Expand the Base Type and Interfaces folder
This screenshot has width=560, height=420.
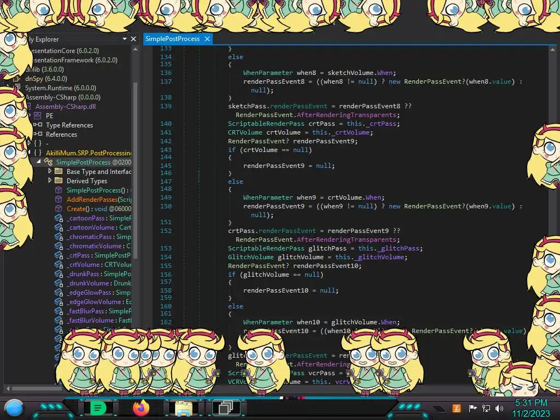[x=50, y=171]
